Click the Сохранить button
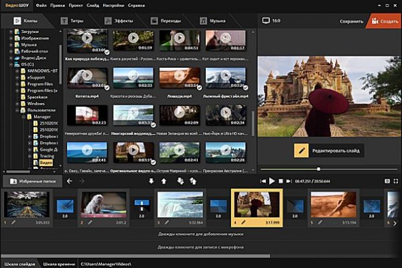This screenshot has width=402, height=268. (x=351, y=21)
